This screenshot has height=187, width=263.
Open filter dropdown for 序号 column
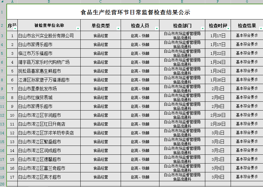[x=15, y=29]
